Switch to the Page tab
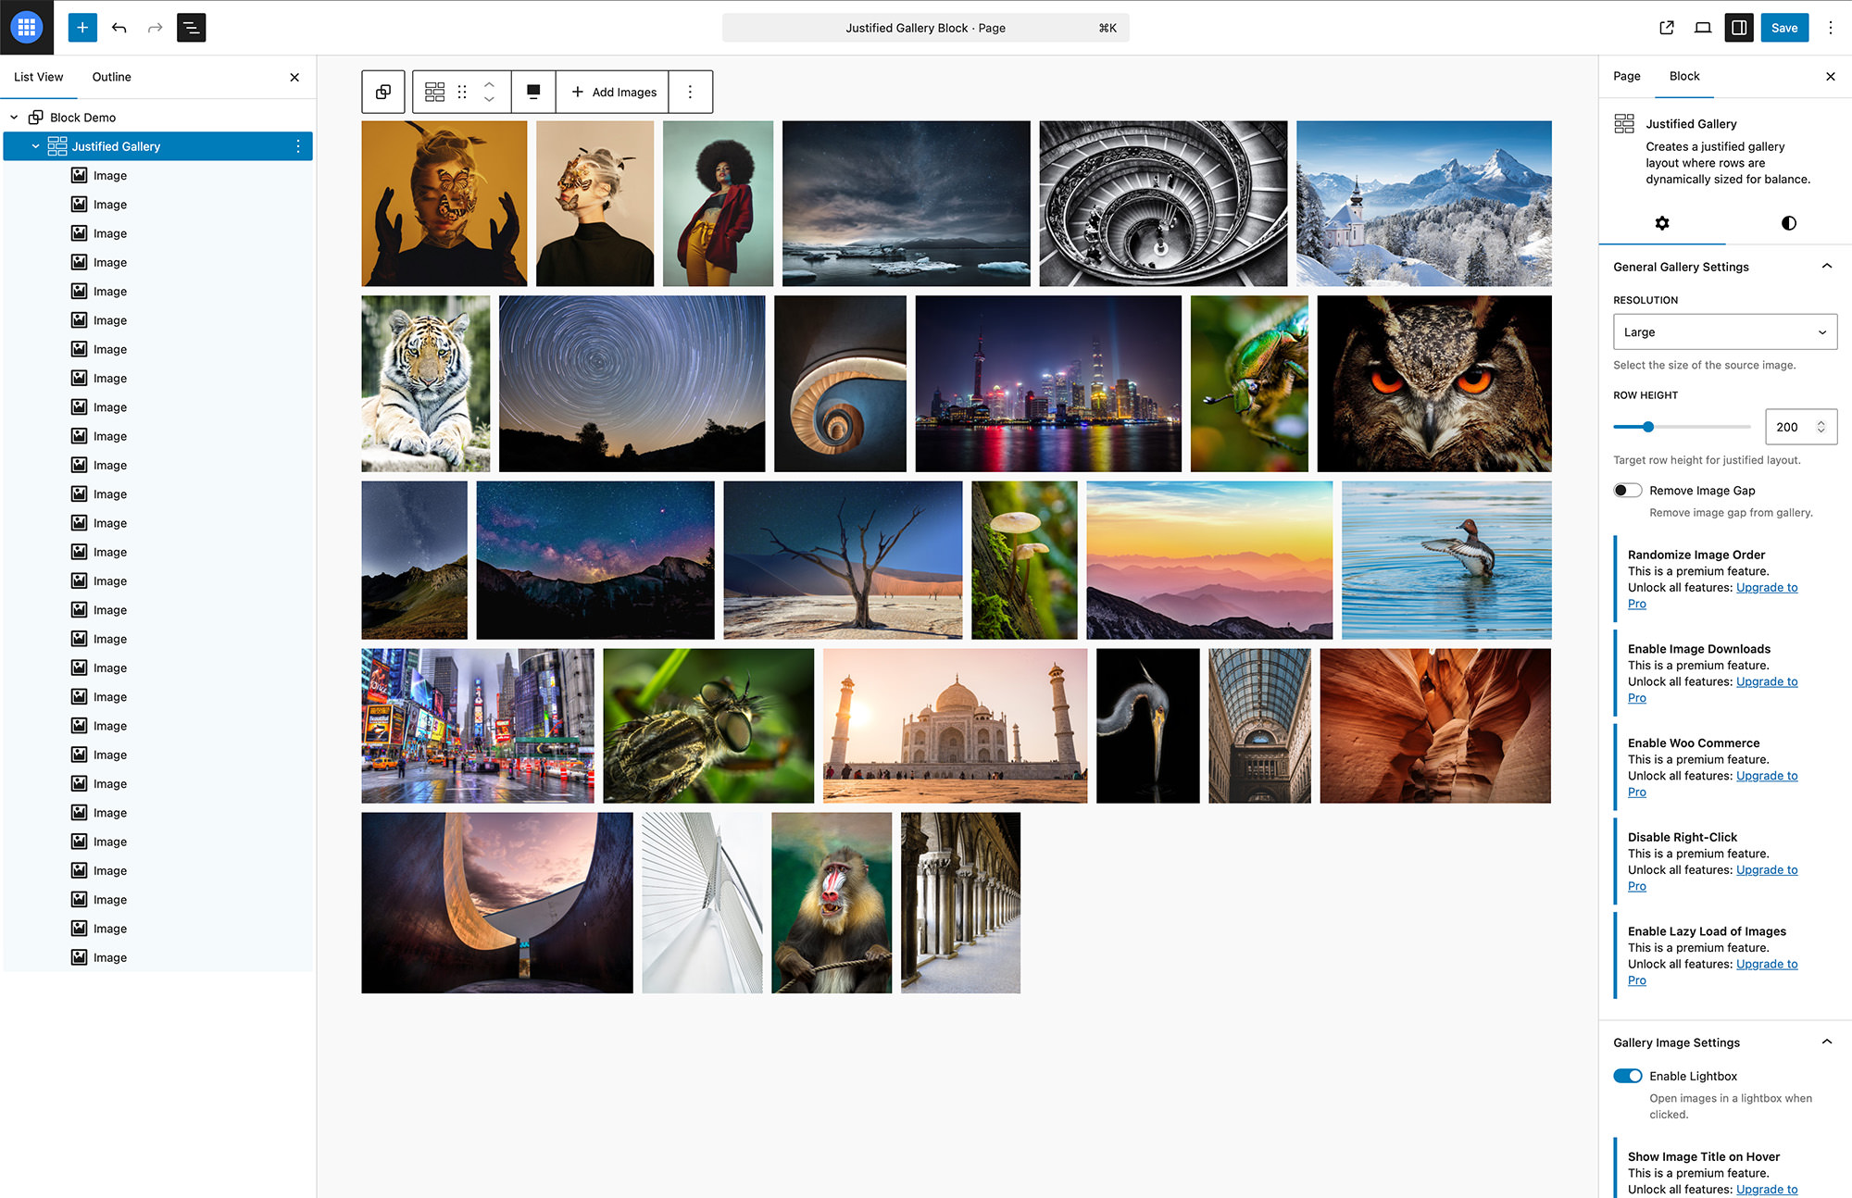1852x1198 pixels. click(1625, 76)
